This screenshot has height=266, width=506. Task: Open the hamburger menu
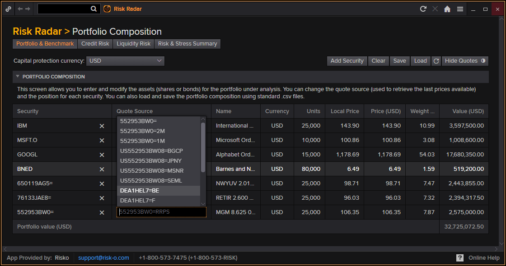[x=460, y=9]
